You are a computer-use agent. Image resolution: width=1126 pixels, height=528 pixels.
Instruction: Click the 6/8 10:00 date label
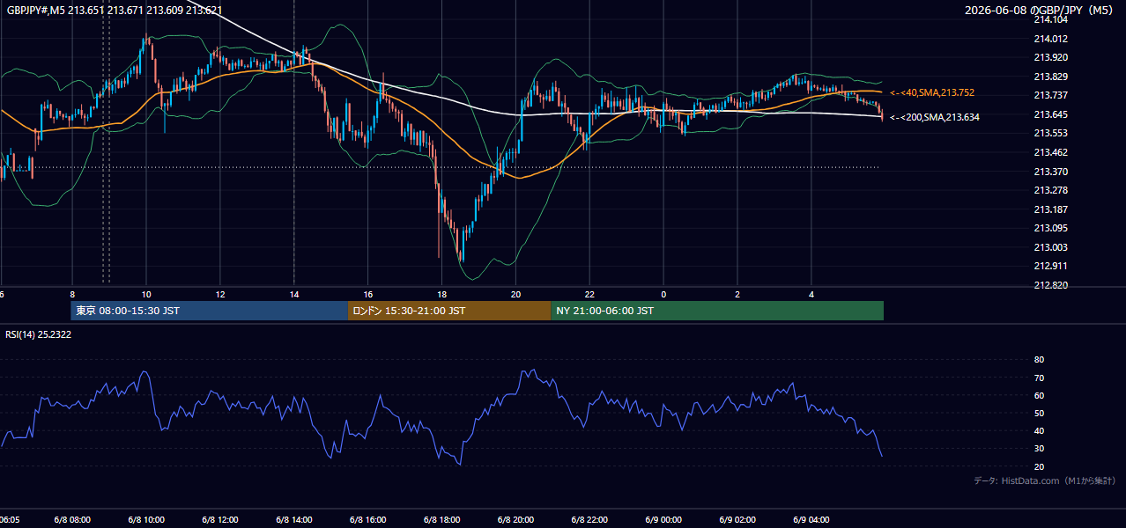point(146,519)
